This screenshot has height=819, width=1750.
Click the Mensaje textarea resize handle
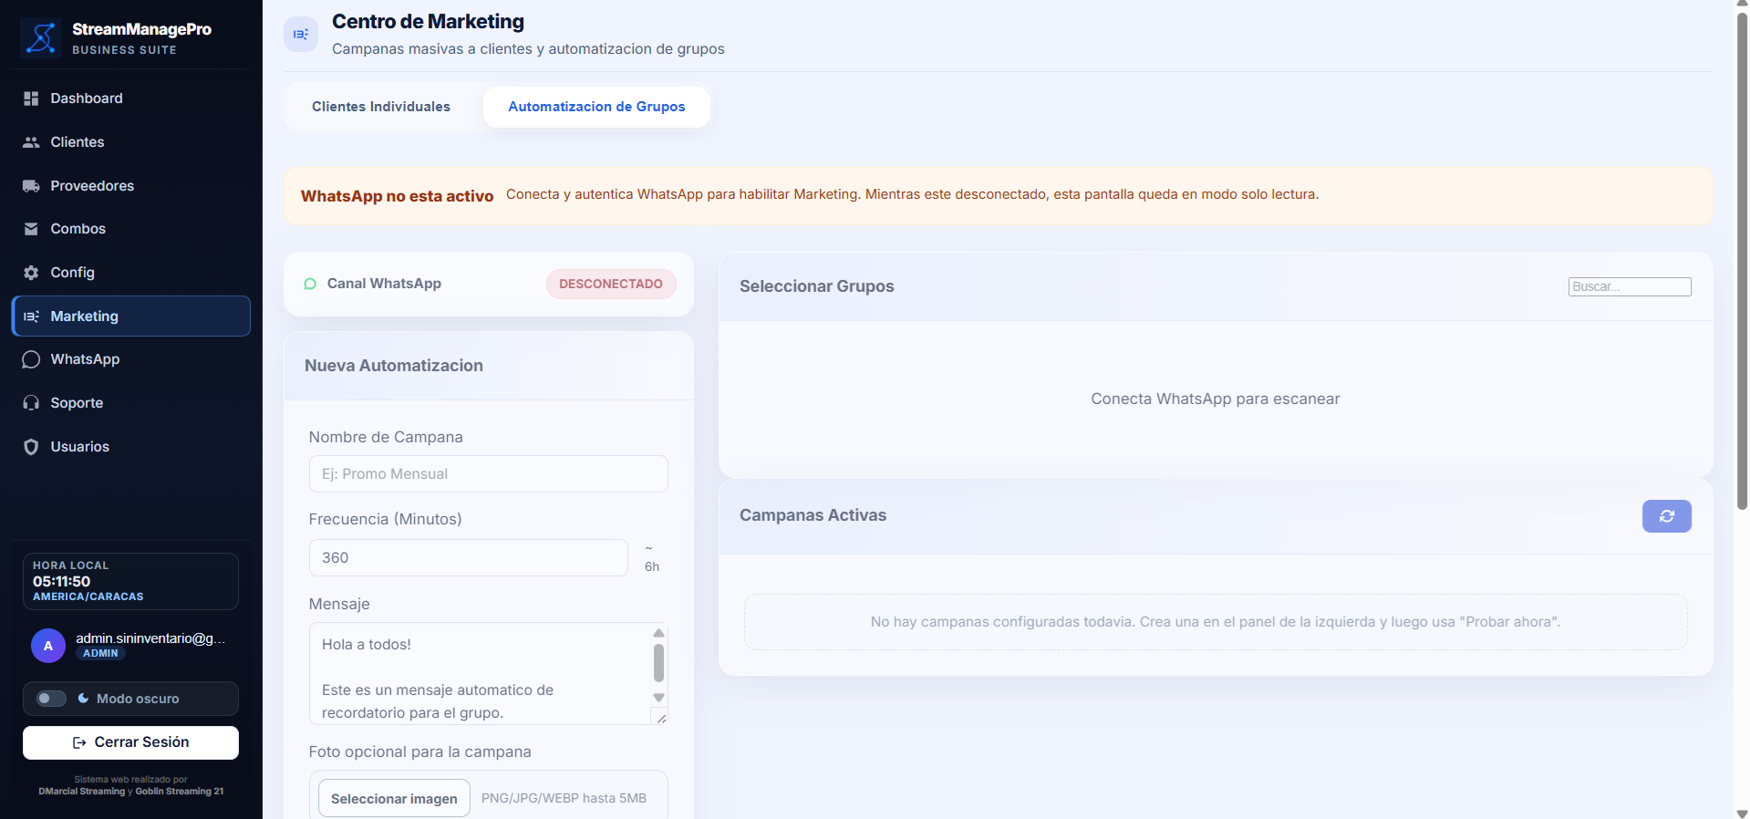(x=661, y=718)
